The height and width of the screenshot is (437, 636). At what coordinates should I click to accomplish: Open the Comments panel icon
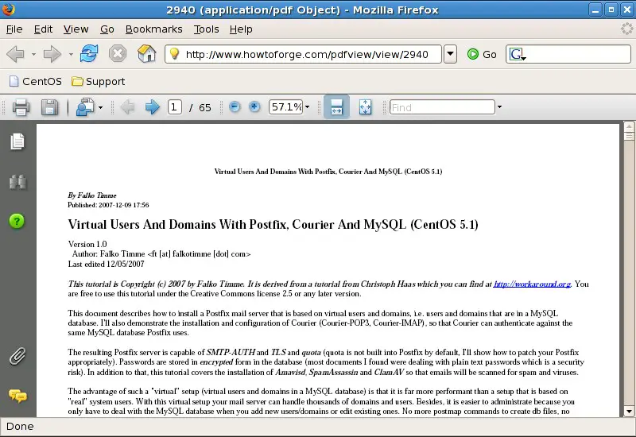tap(17, 396)
